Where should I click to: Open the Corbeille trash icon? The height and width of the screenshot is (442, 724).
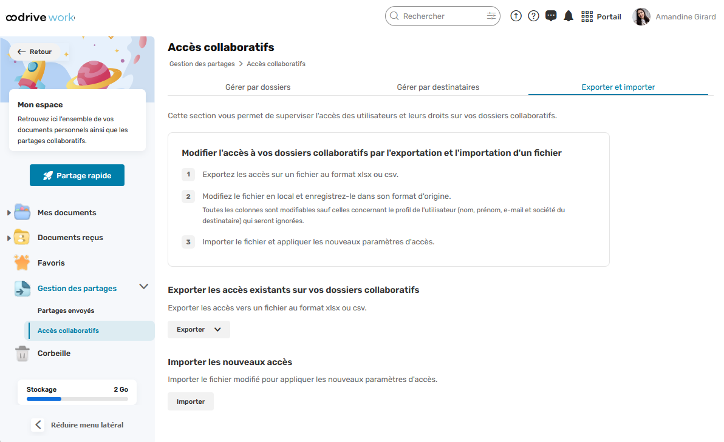pos(22,353)
